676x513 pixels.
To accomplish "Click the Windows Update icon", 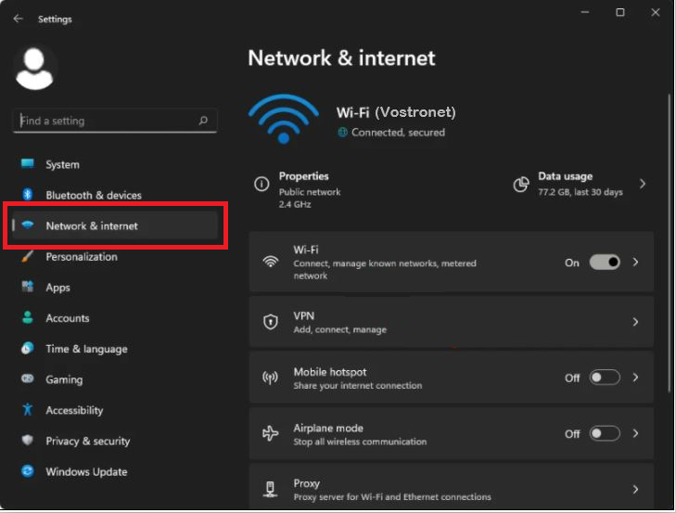I will tap(28, 471).
